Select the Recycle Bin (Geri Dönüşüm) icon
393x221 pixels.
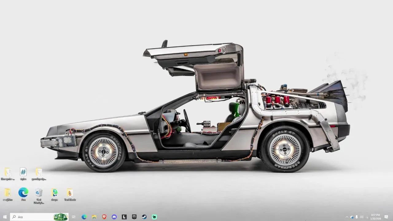(39, 196)
